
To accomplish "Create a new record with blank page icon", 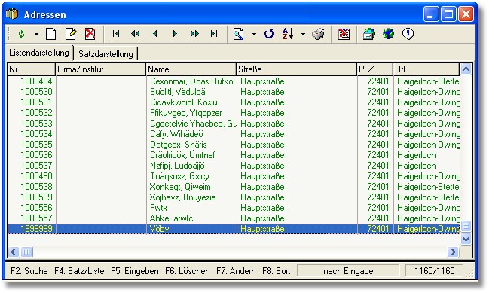I will coord(50,34).
